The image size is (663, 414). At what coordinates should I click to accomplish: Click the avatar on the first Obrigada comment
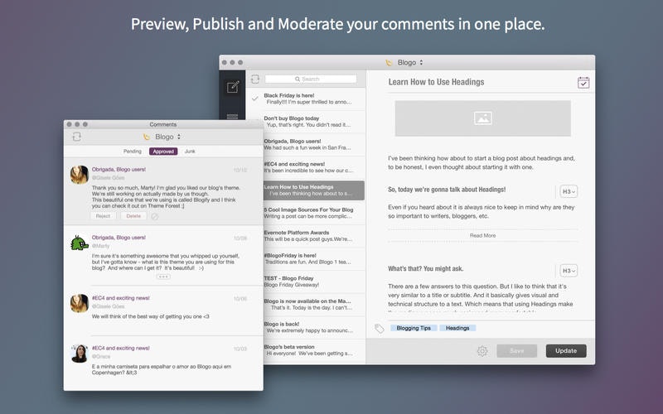pos(79,175)
